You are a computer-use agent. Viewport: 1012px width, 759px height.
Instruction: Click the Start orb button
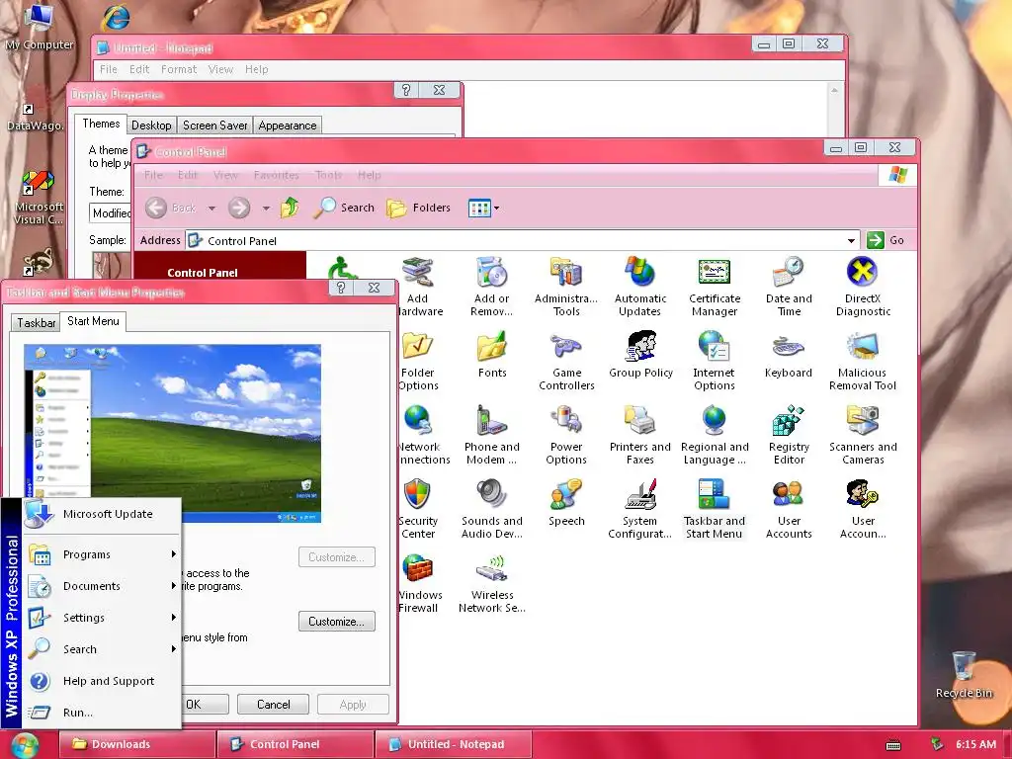coord(25,745)
